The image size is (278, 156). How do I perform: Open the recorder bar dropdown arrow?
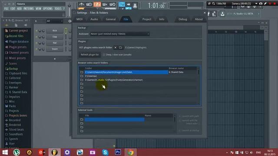click(256, 3)
